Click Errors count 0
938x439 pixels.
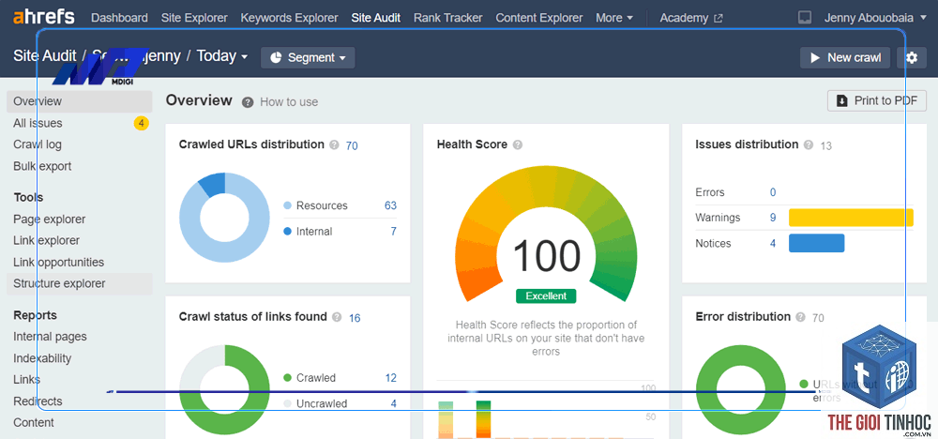coord(773,192)
